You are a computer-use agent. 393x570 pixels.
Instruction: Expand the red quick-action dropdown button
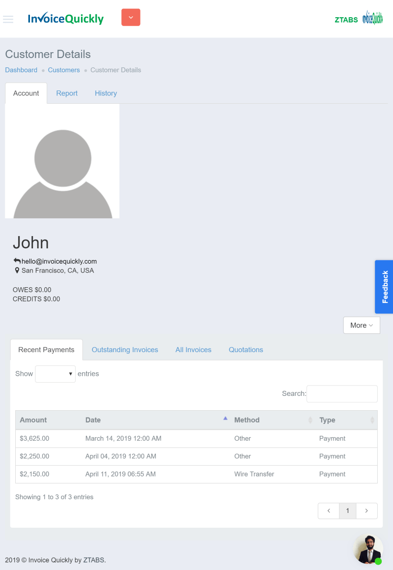pyautogui.click(x=131, y=17)
